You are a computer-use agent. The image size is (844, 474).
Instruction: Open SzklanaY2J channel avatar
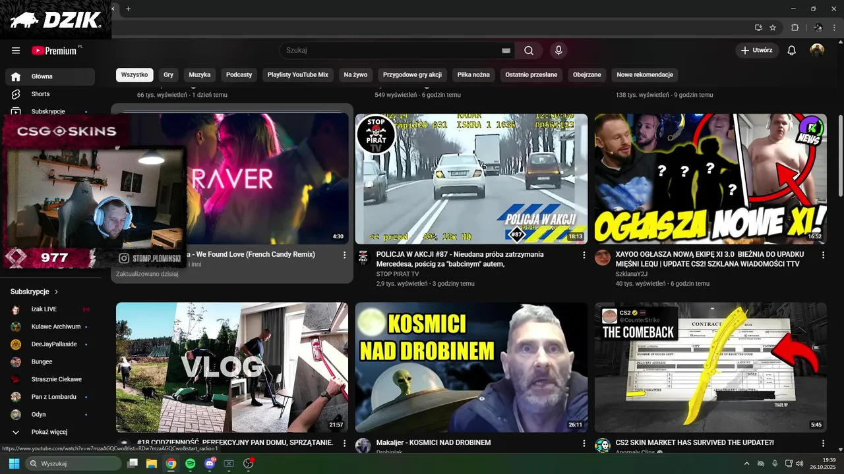(x=602, y=257)
